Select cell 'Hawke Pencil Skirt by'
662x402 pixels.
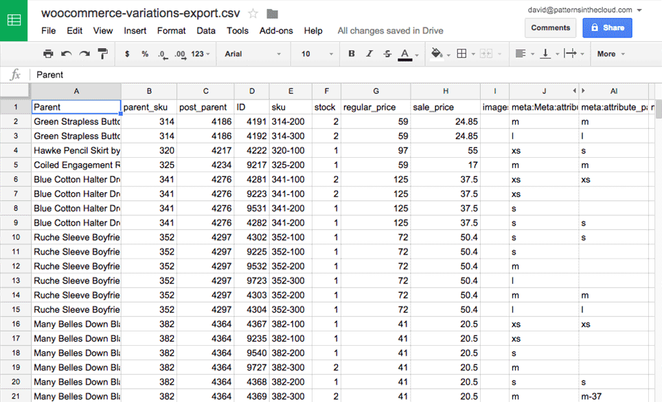[x=76, y=151]
